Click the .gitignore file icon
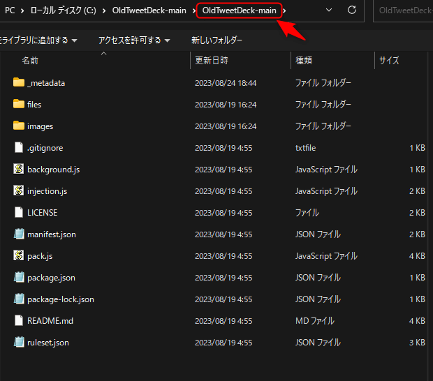The height and width of the screenshot is (381, 433). (19, 147)
